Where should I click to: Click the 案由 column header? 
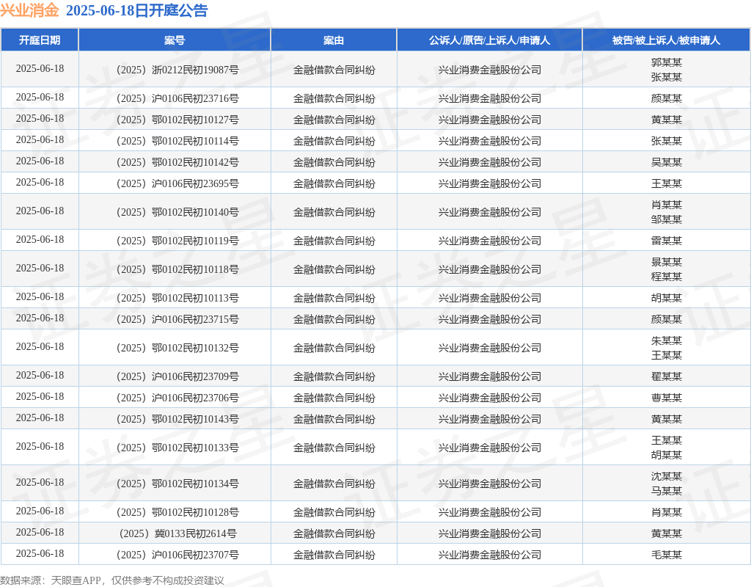334,40
